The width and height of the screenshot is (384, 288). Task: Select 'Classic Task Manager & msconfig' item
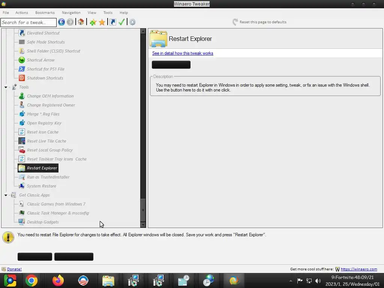pos(58,213)
